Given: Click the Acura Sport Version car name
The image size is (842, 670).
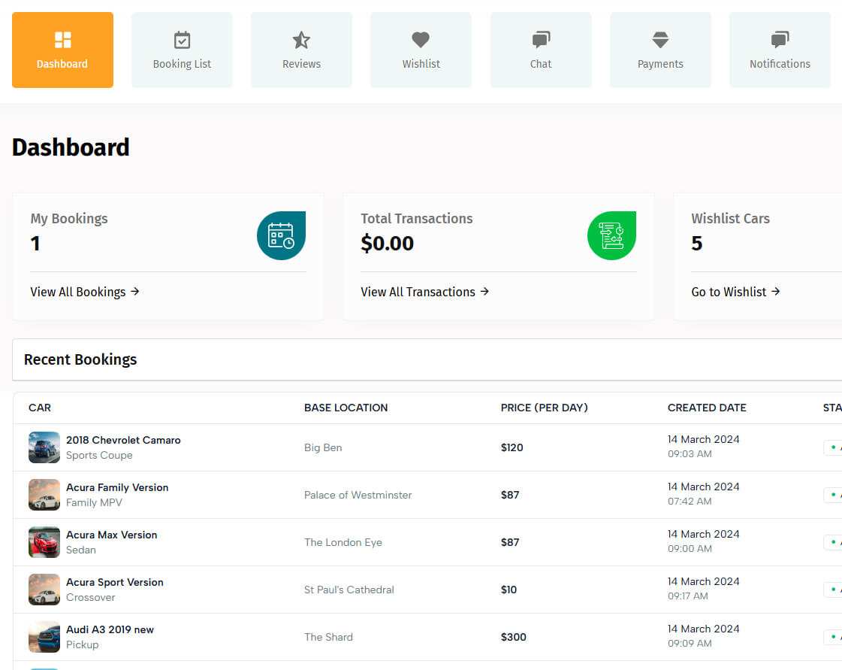Looking at the screenshot, I should point(114,582).
